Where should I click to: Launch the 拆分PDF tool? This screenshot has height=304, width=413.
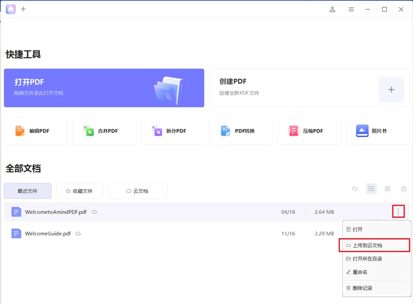[x=173, y=131]
